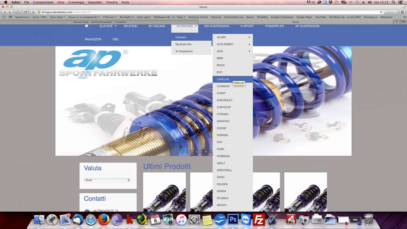Click the home icon in site navigation

87,26
